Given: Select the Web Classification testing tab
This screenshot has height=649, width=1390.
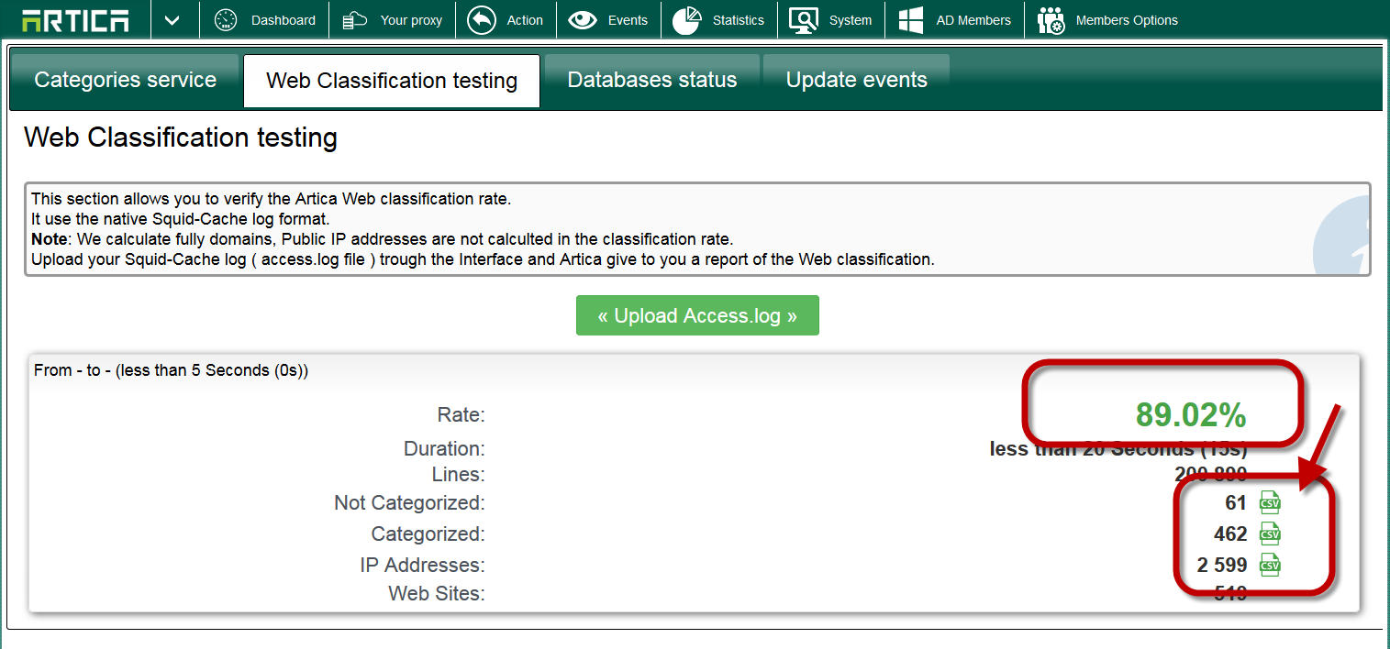Looking at the screenshot, I should click(392, 81).
